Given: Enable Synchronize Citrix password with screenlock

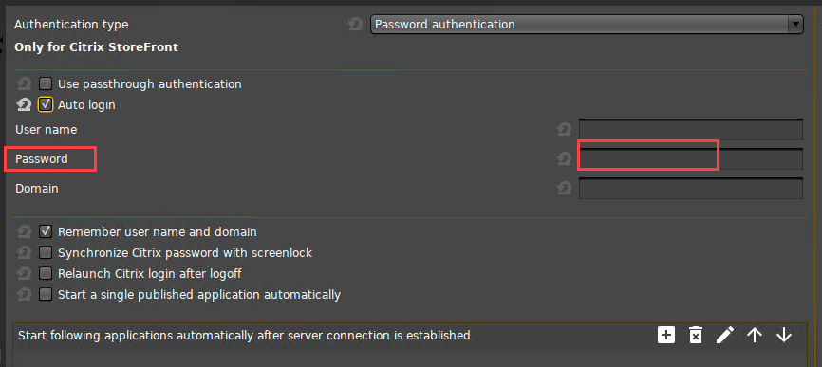Looking at the screenshot, I should pos(46,253).
